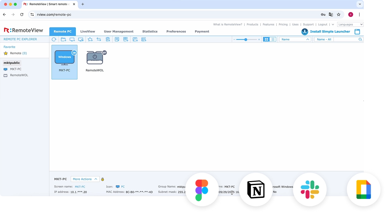This screenshot has height=213, width=386.
Task: Click the delete trash icon in toolbar
Action: click(x=108, y=39)
